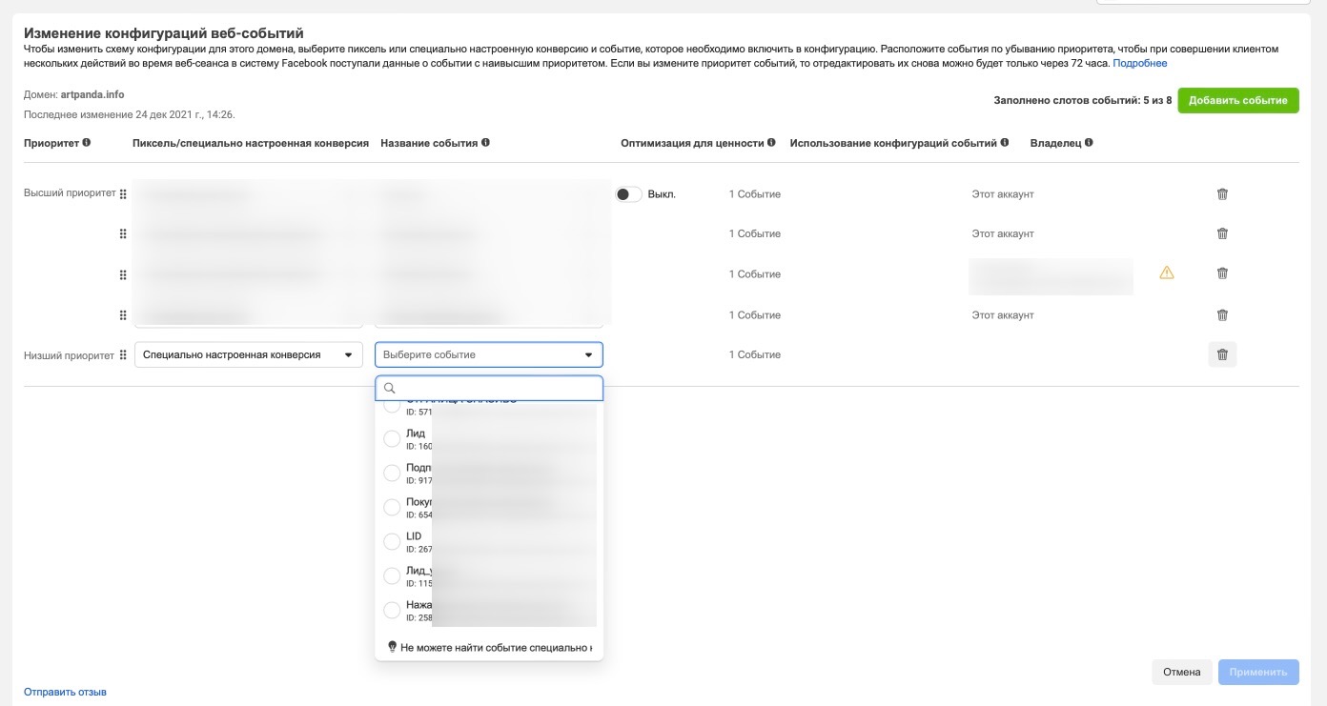
Task: Click the Низший приоритет label
Action: pos(69,355)
